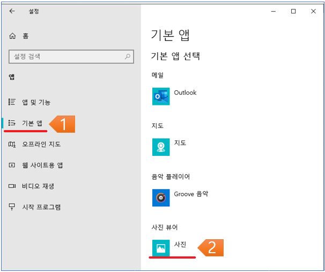Click the magnifier icon in search box
Image resolution: width=325 pixels, height=272 pixels.
pos(128,56)
